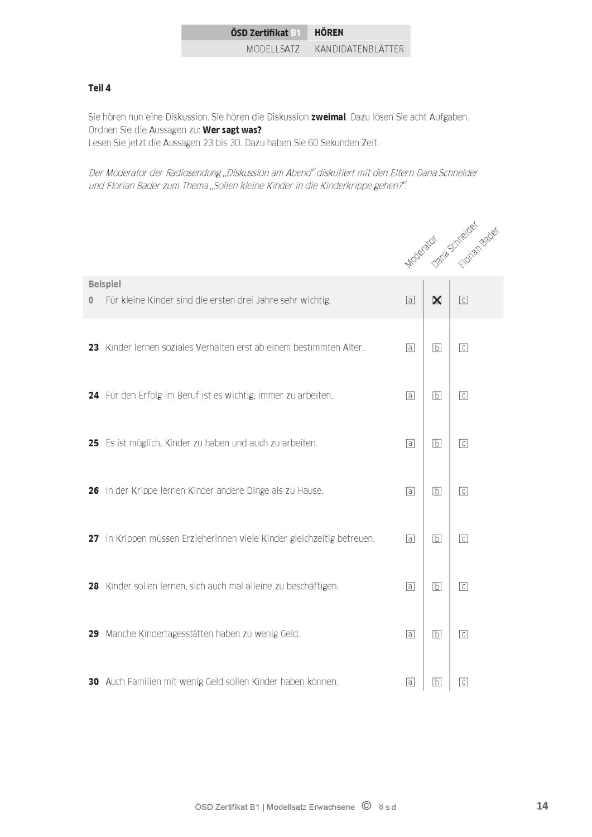Check box b for statement 27

(x=437, y=539)
